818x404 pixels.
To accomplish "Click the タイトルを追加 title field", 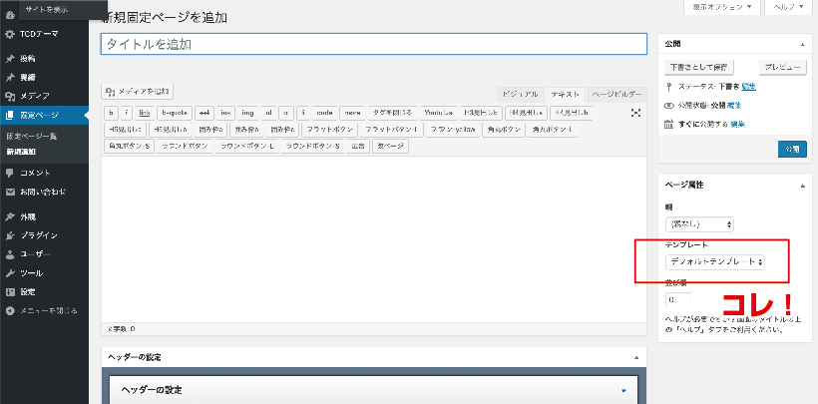I will pos(374,45).
